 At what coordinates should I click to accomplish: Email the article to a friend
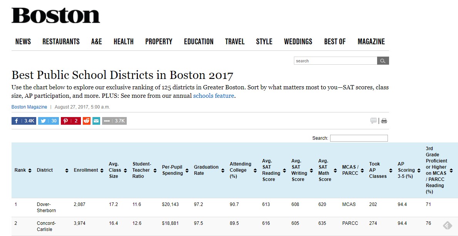96,121
